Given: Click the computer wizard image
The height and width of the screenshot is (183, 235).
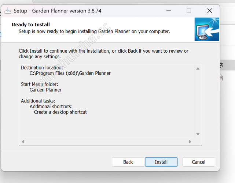Looking at the screenshot, I should click(207, 29).
